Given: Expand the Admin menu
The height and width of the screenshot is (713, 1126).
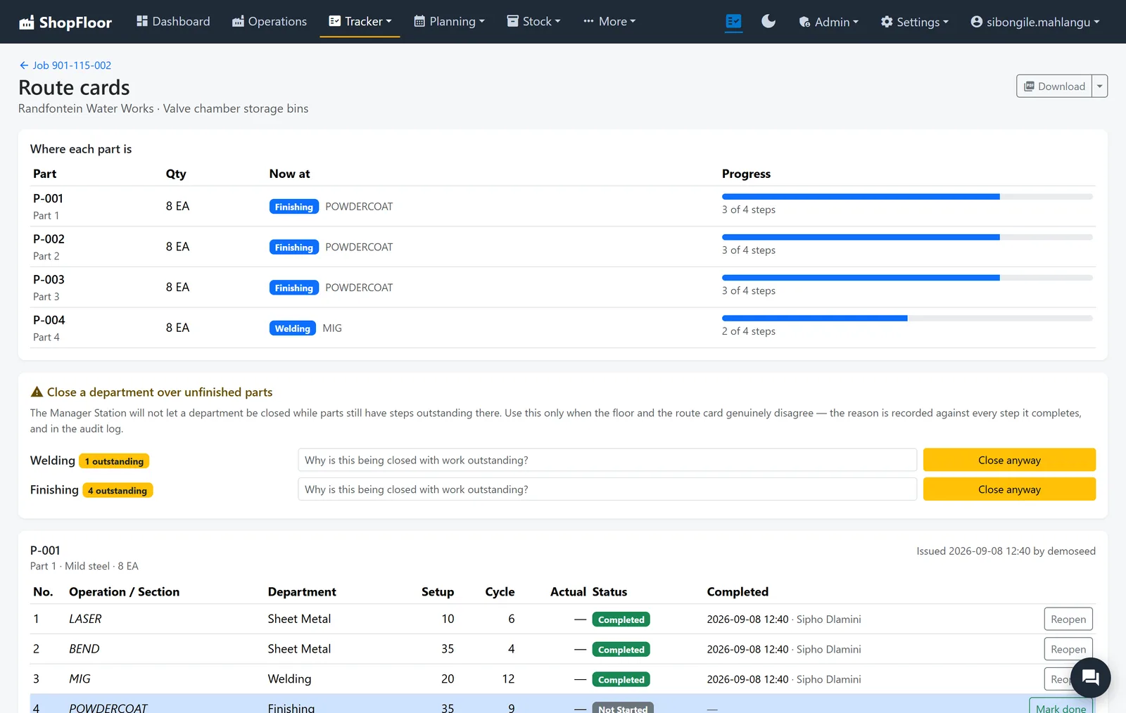Looking at the screenshot, I should pos(828,22).
